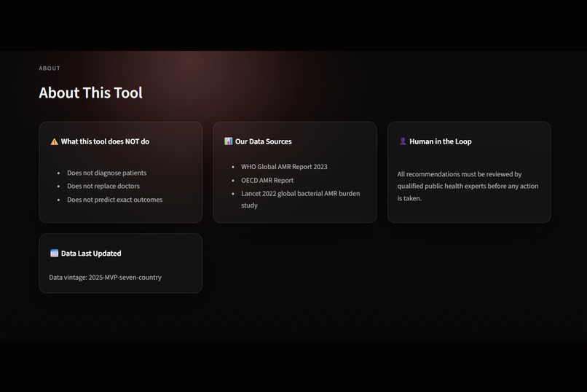Screen dimensions: 587x392
Task: Click the calendar icon beside Data Last Updated
Action: point(55,253)
